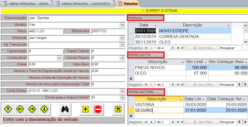Open the Veículo Próprio dropdown
Screen dimensions: 248x127
coord(122,58)
